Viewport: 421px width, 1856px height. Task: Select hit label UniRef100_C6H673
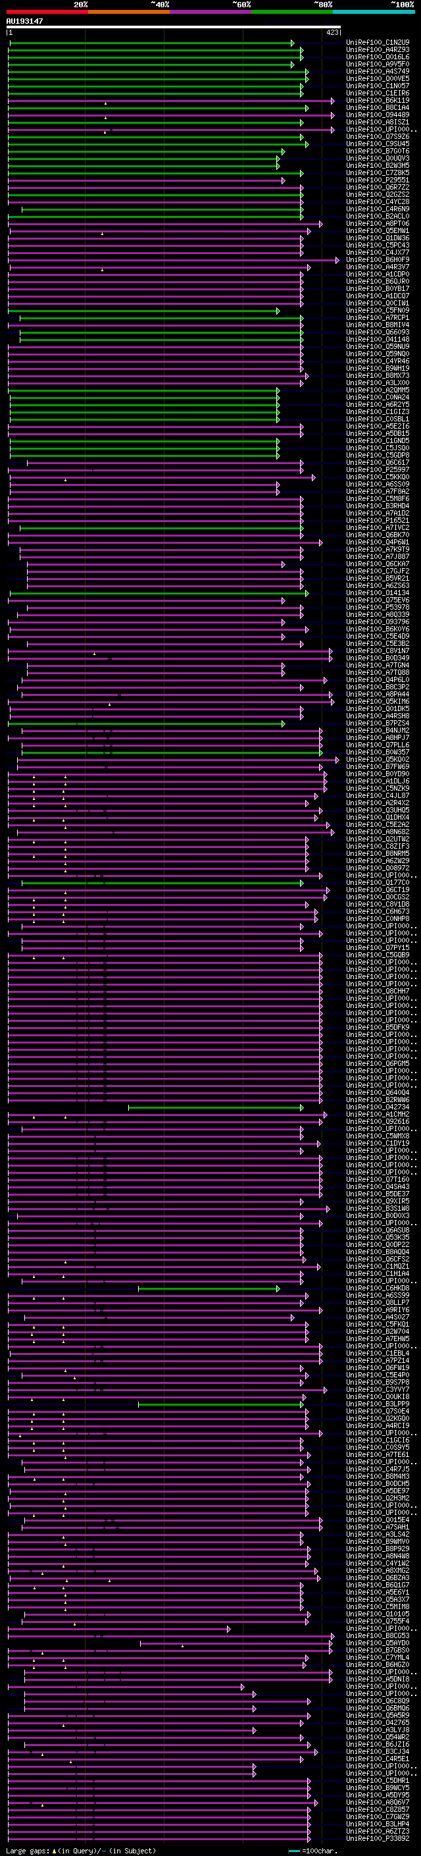point(378,911)
